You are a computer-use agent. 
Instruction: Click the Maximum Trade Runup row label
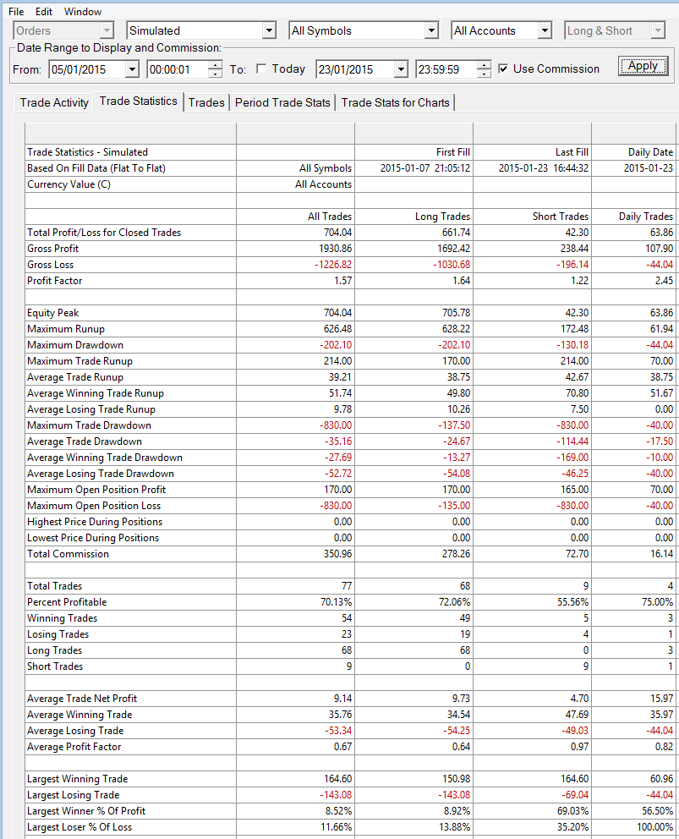79,360
